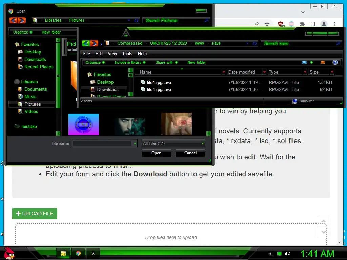Open the Date modified column filter arrow
Image resolution: width=347 pixels, height=260 pixels.
click(264, 72)
